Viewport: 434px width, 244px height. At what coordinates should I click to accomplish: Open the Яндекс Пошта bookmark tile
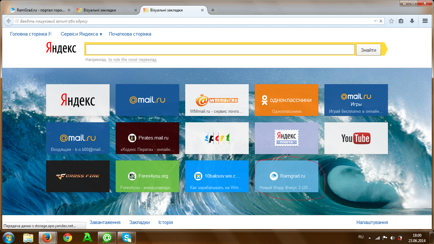click(x=287, y=138)
